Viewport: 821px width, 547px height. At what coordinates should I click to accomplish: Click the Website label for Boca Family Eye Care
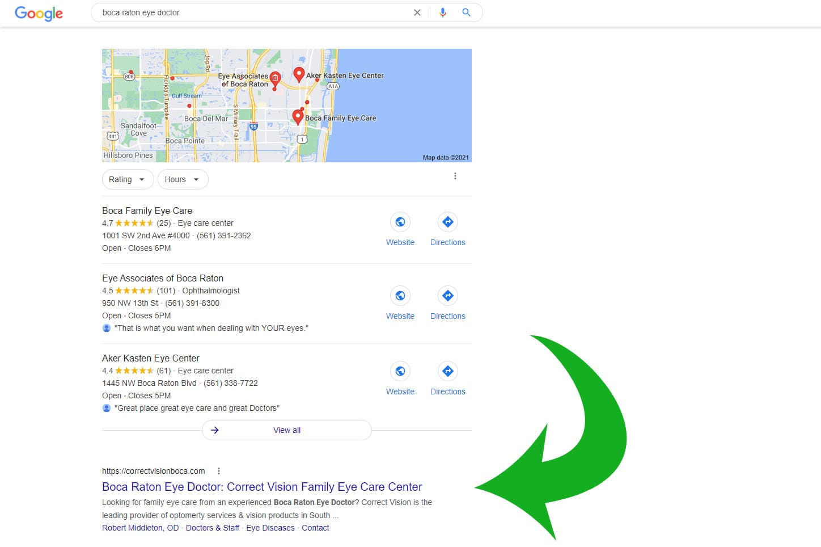coord(400,242)
